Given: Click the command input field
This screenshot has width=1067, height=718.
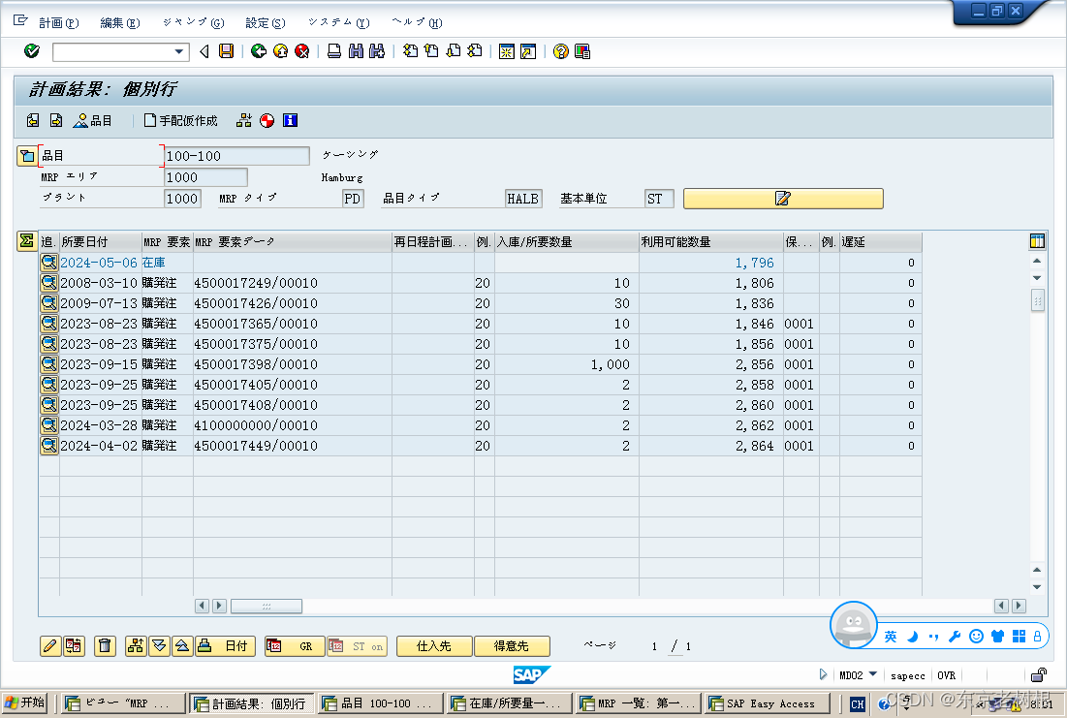Looking at the screenshot, I should [112, 51].
